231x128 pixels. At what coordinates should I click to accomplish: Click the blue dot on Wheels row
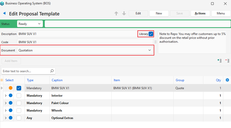(11, 111)
